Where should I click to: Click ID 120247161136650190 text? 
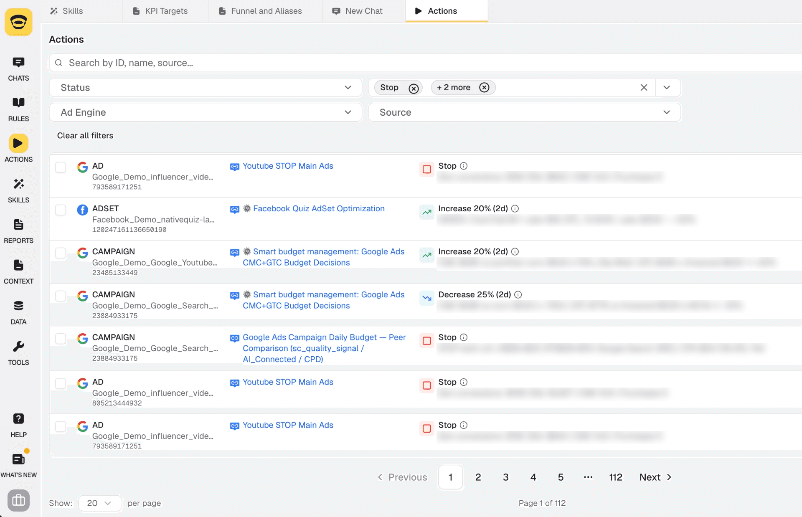pos(129,230)
